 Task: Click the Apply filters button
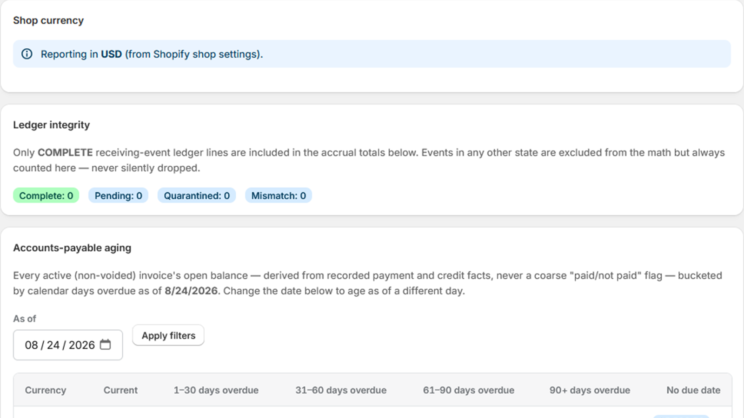(168, 335)
